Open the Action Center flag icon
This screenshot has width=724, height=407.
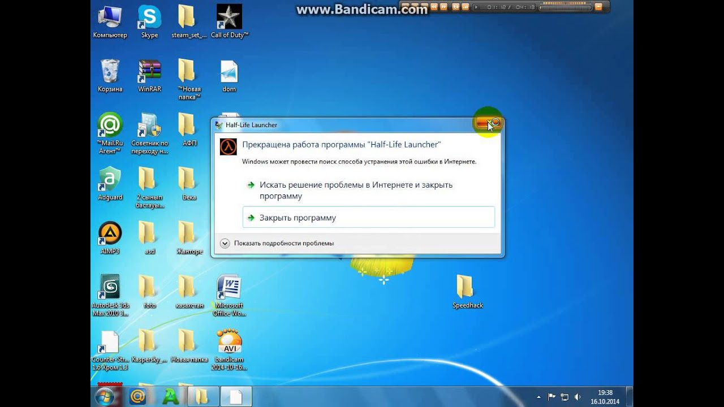(x=551, y=397)
